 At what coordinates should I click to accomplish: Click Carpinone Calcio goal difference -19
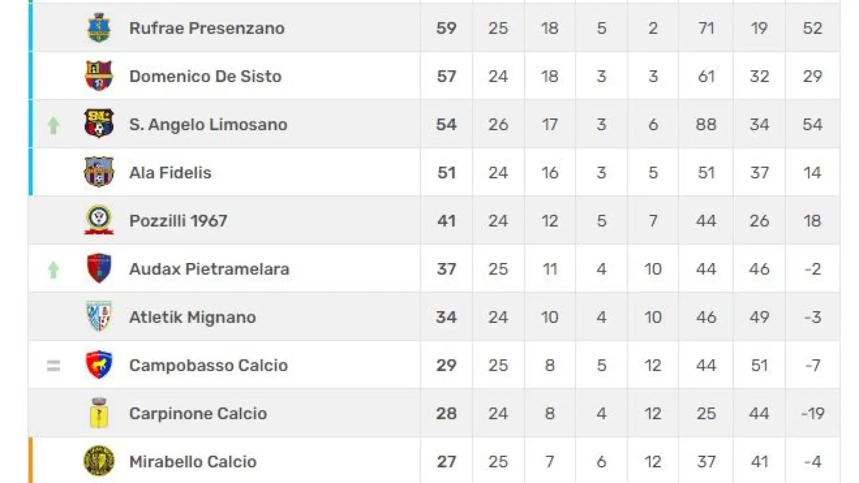click(x=812, y=413)
